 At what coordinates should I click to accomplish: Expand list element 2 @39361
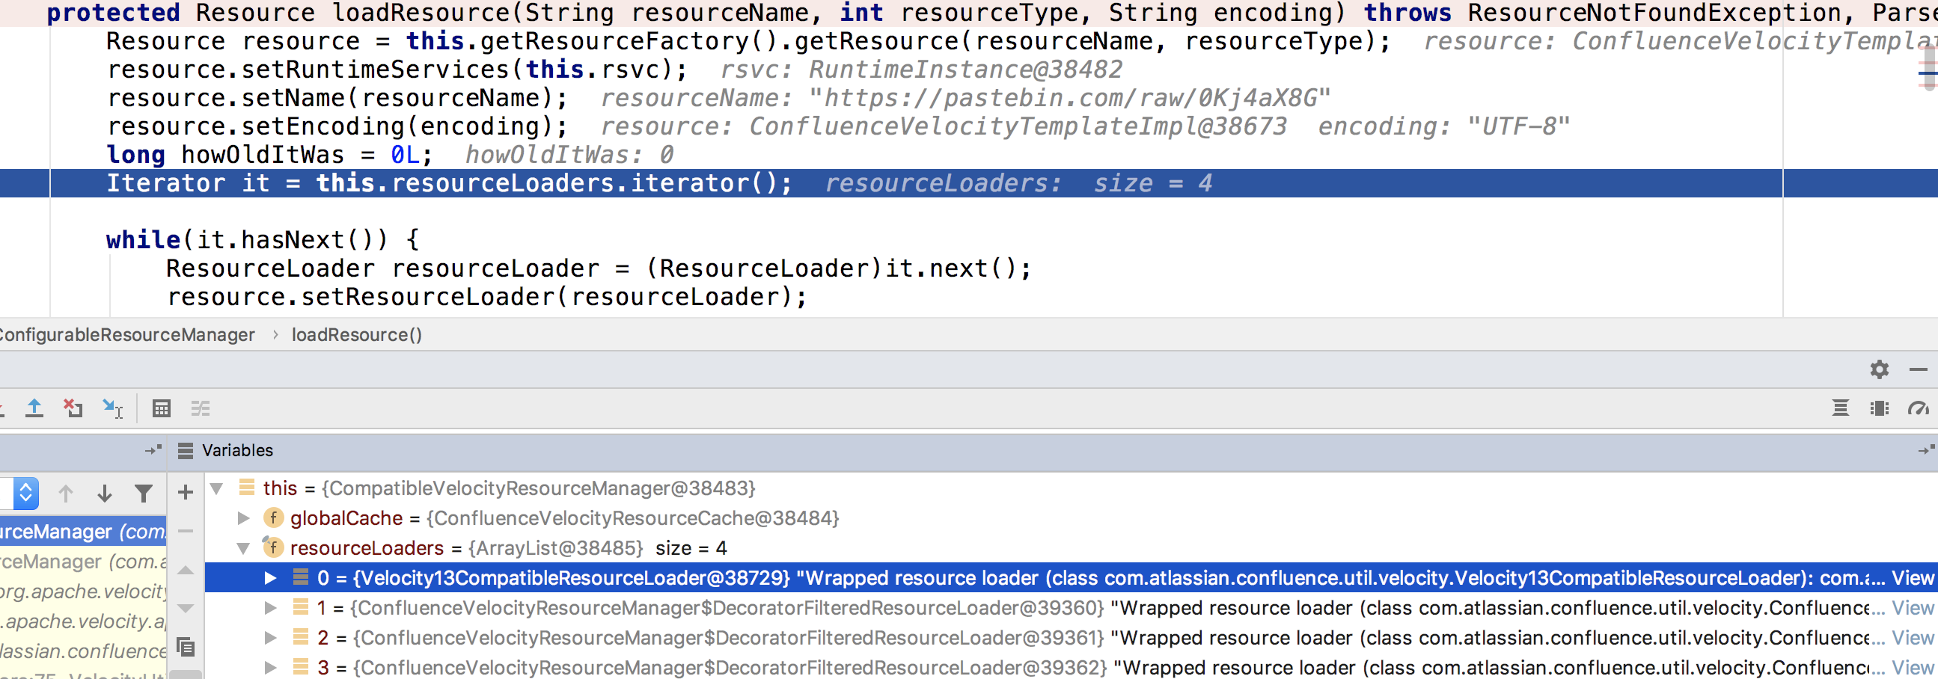coord(270,638)
